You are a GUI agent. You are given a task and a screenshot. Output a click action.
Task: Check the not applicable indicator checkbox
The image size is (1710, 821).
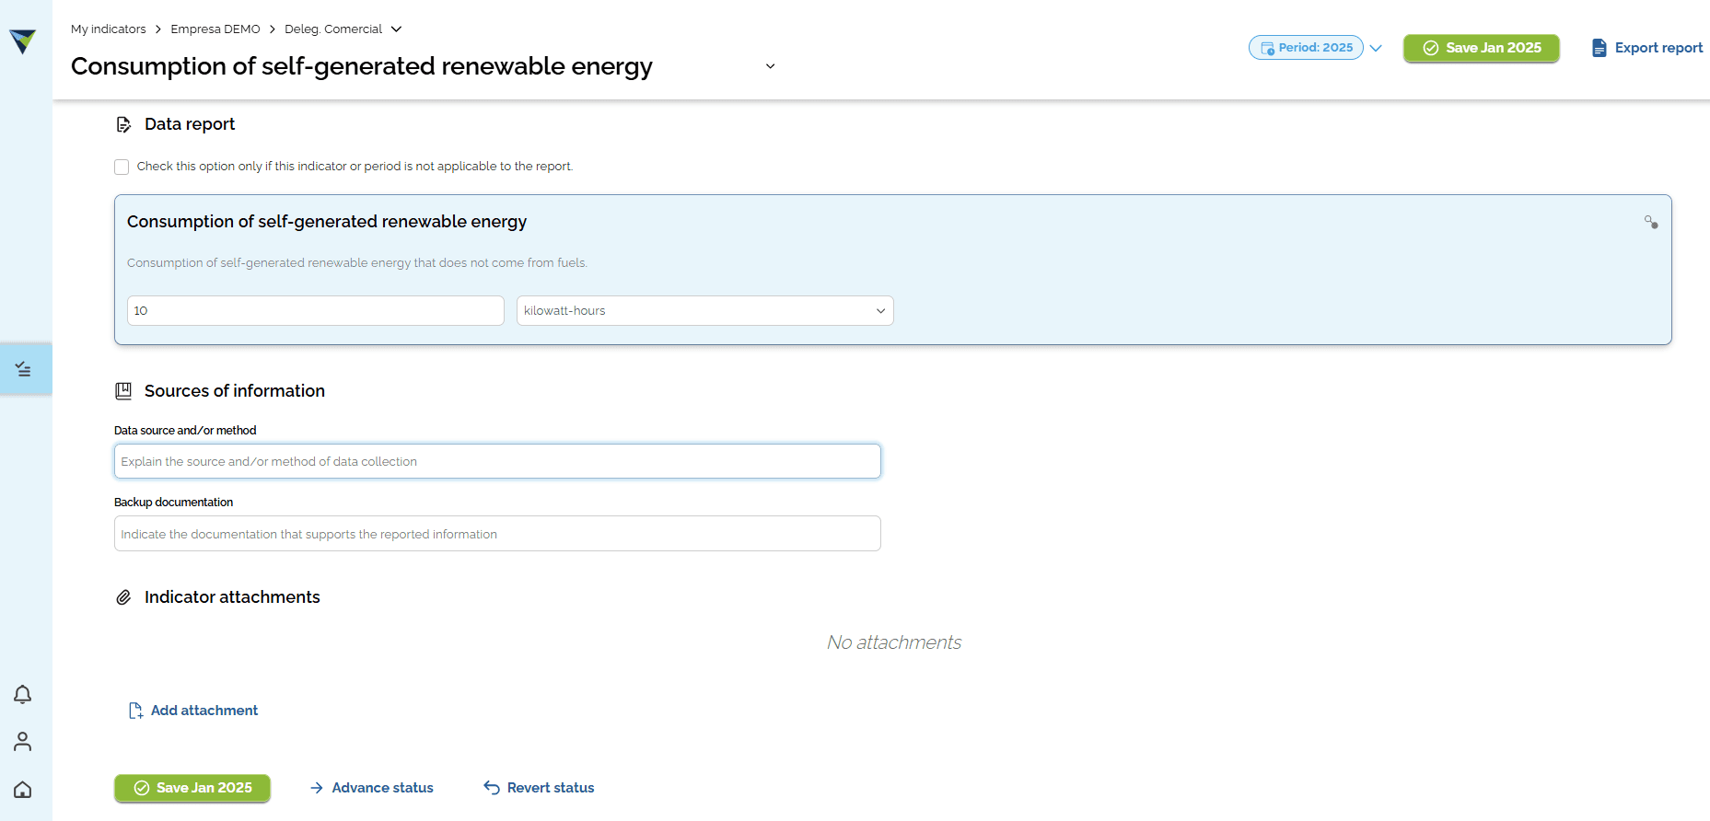(122, 167)
